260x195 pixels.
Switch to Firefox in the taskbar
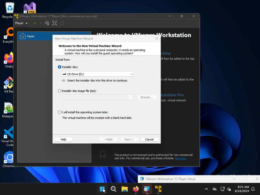(136, 189)
